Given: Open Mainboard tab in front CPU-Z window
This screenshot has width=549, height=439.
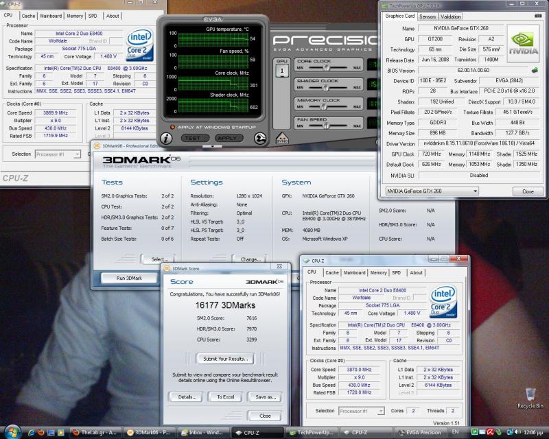Looking at the screenshot, I should point(354,273).
